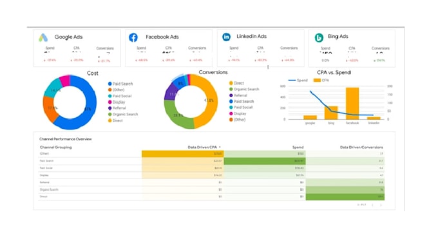
Task: Click the Channel Performance Overview title
Action: pyautogui.click(x=65, y=139)
